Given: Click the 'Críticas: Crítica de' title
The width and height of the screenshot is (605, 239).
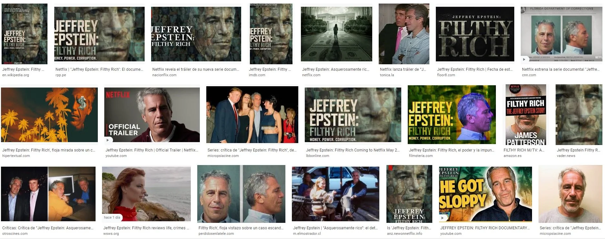Looking at the screenshot, I should click(47, 228).
